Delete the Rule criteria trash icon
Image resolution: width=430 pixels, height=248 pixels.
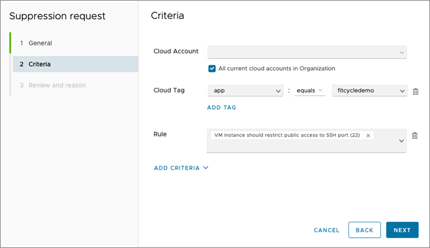[x=414, y=135]
